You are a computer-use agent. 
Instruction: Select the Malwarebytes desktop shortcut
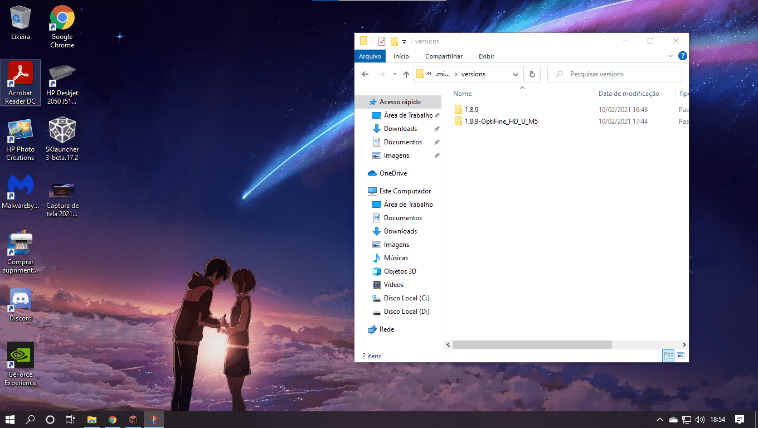pos(21,192)
